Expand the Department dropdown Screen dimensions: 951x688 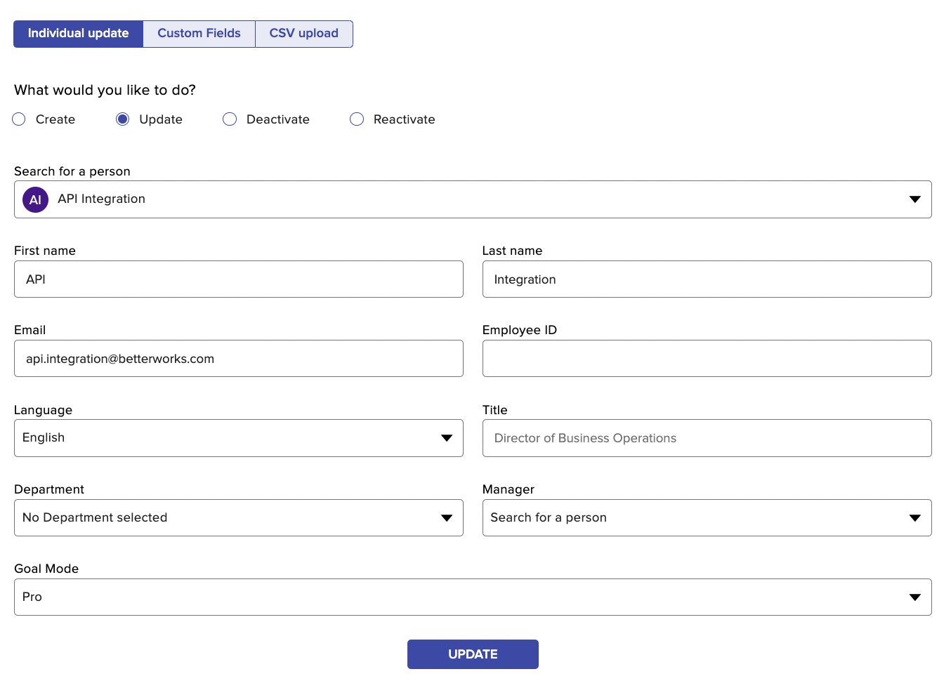coord(239,518)
